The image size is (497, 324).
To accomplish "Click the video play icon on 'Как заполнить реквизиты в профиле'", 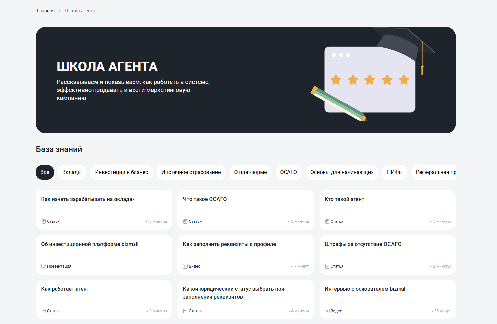I will [x=185, y=266].
